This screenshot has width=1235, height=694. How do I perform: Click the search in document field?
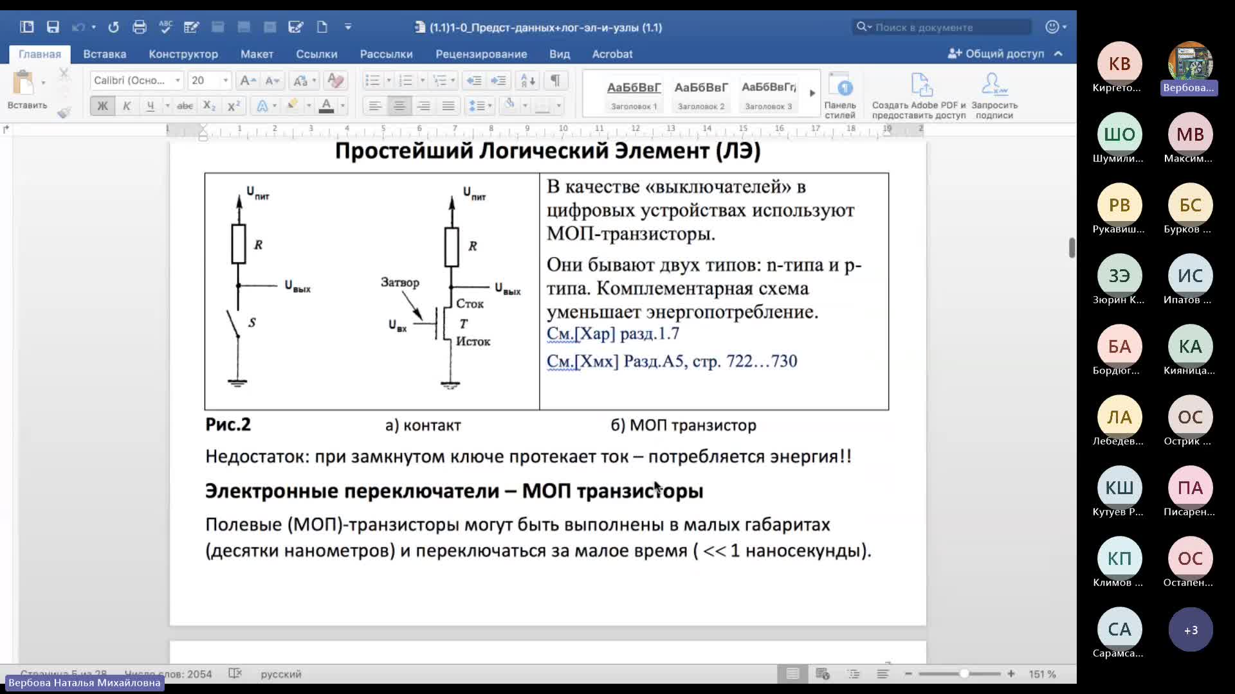(x=942, y=27)
